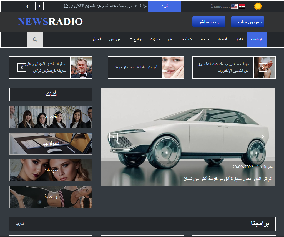Open the منوعات category image card

[51, 170]
